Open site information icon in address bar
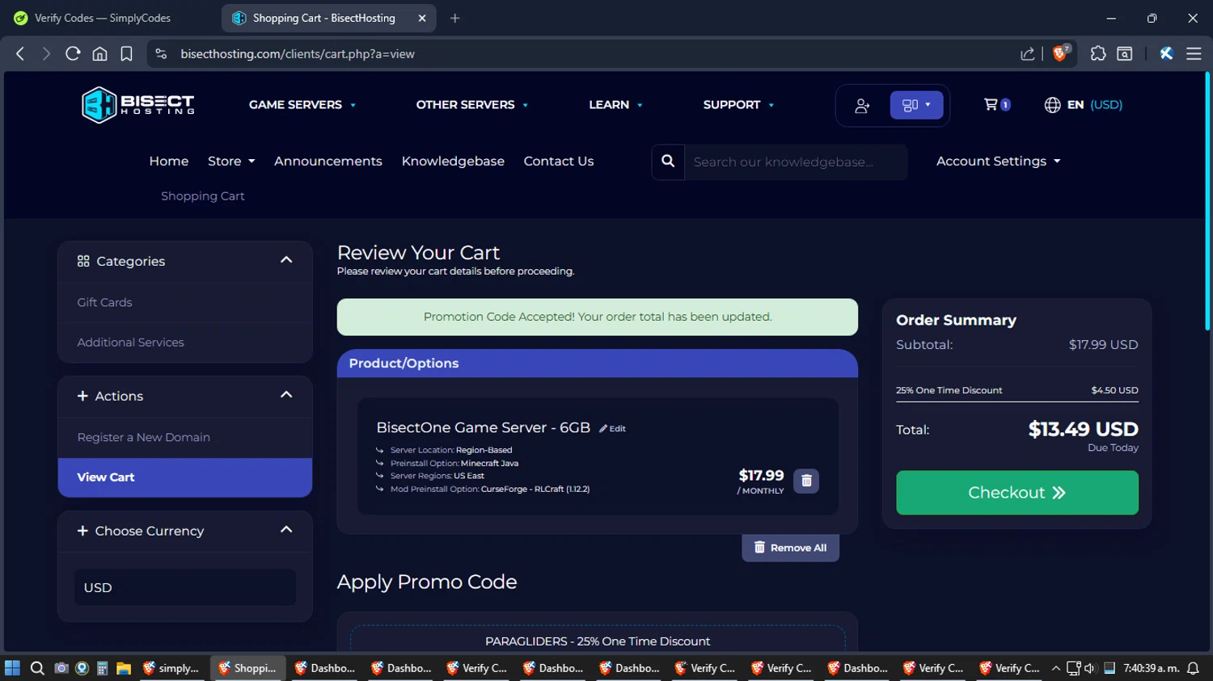The image size is (1213, 681). pyautogui.click(x=161, y=54)
